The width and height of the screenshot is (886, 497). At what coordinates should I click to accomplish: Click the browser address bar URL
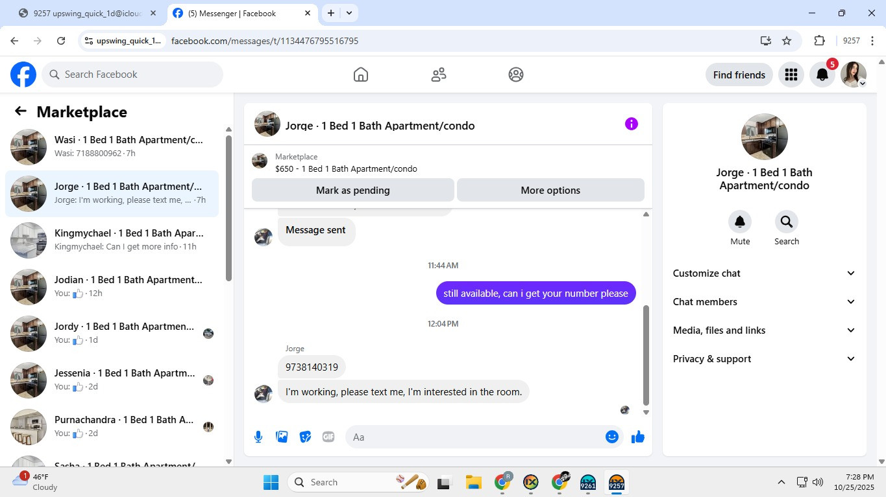(265, 41)
